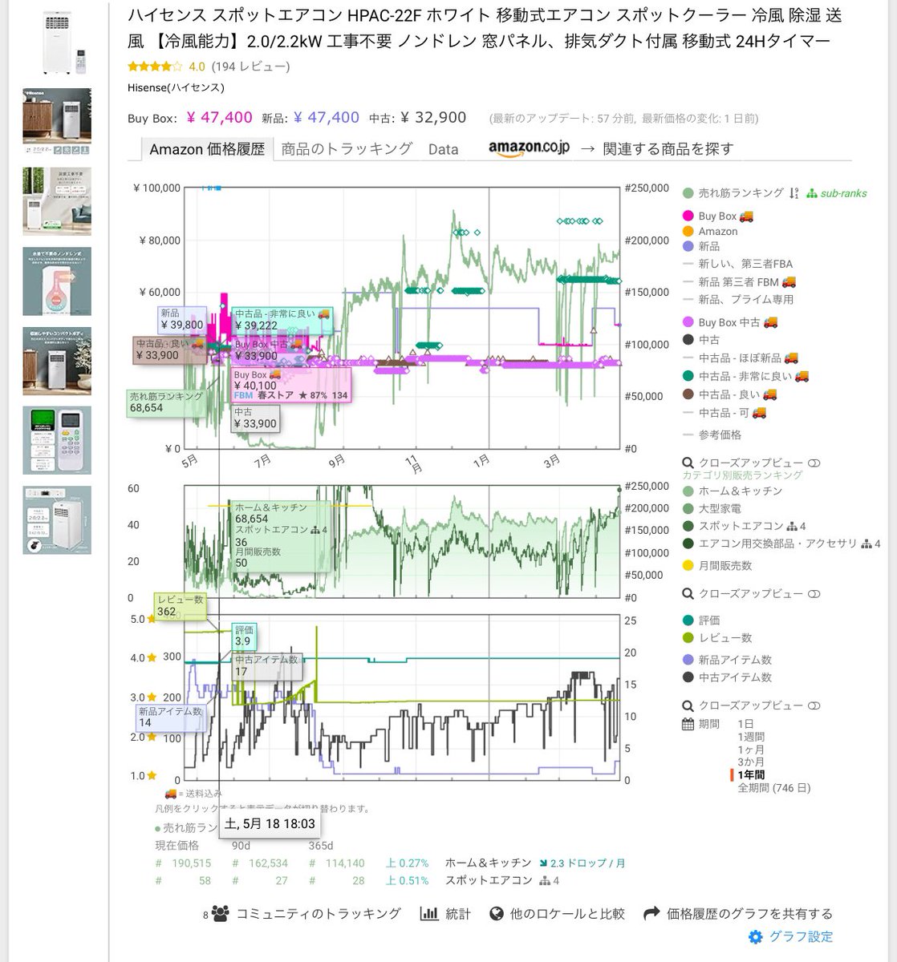897x962 pixels.
Task: Click the Hisense(ハイセンス) brand name
Action: click(176, 87)
